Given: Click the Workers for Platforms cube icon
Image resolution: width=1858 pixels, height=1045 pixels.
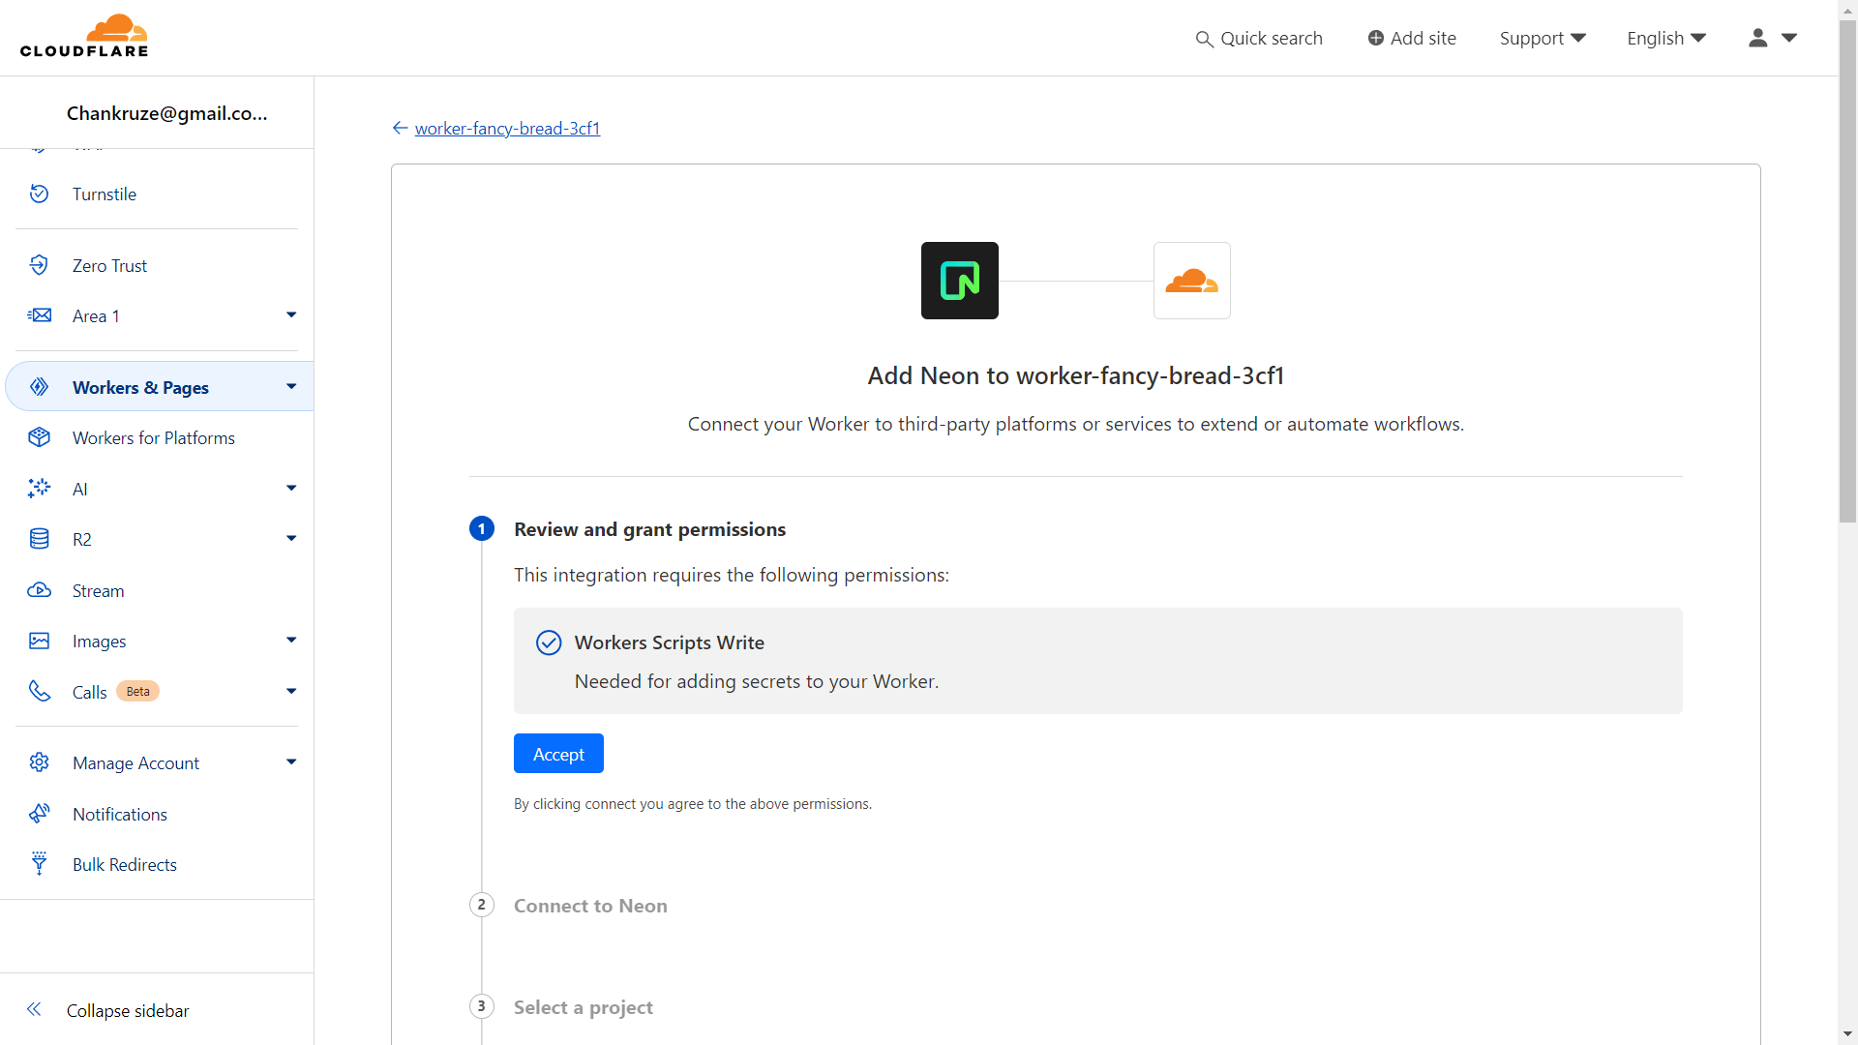Looking at the screenshot, I should point(39,437).
